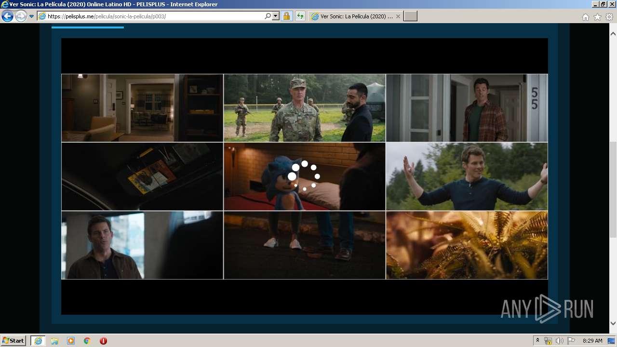Expand the address bar autocomplete dropdown
This screenshot has height=347, width=617.
[276, 16]
